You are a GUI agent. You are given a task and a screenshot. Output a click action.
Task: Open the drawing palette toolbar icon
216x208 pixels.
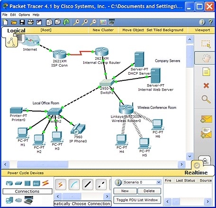[103, 22]
